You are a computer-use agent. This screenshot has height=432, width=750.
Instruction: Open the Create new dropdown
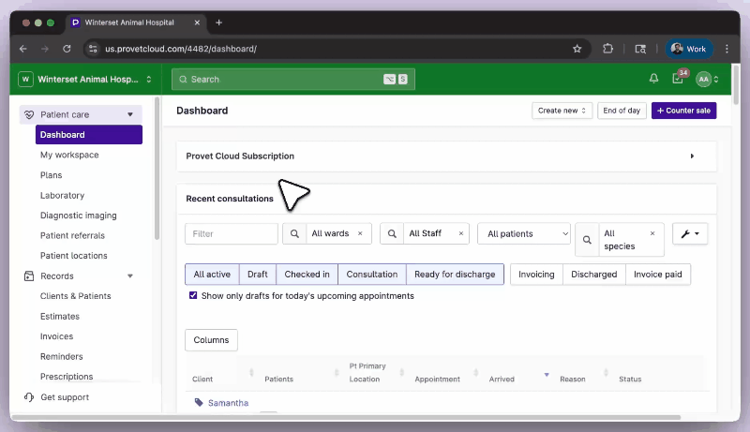[562, 111]
